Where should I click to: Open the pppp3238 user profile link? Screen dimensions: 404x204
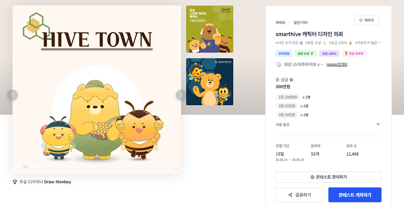[x=337, y=64]
